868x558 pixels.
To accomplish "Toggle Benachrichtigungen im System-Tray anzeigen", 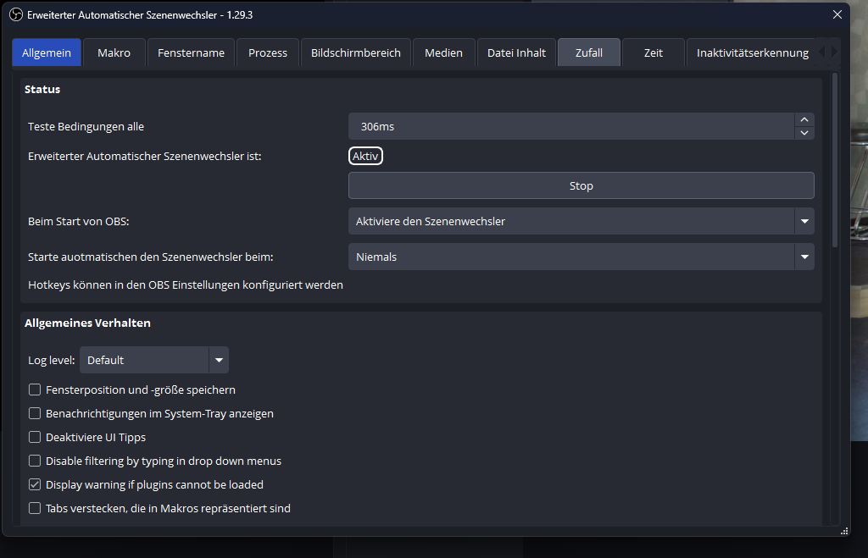I will pyautogui.click(x=35, y=414).
